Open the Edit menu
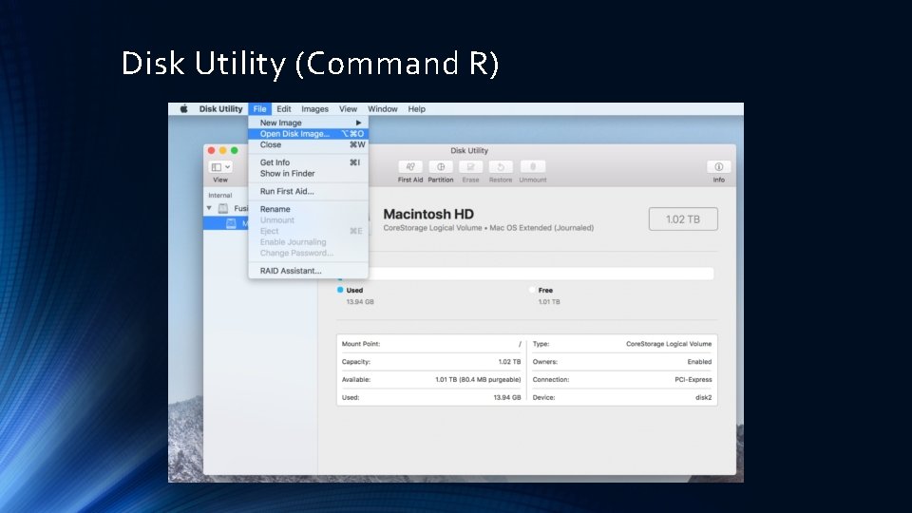The image size is (912, 513). click(x=284, y=108)
